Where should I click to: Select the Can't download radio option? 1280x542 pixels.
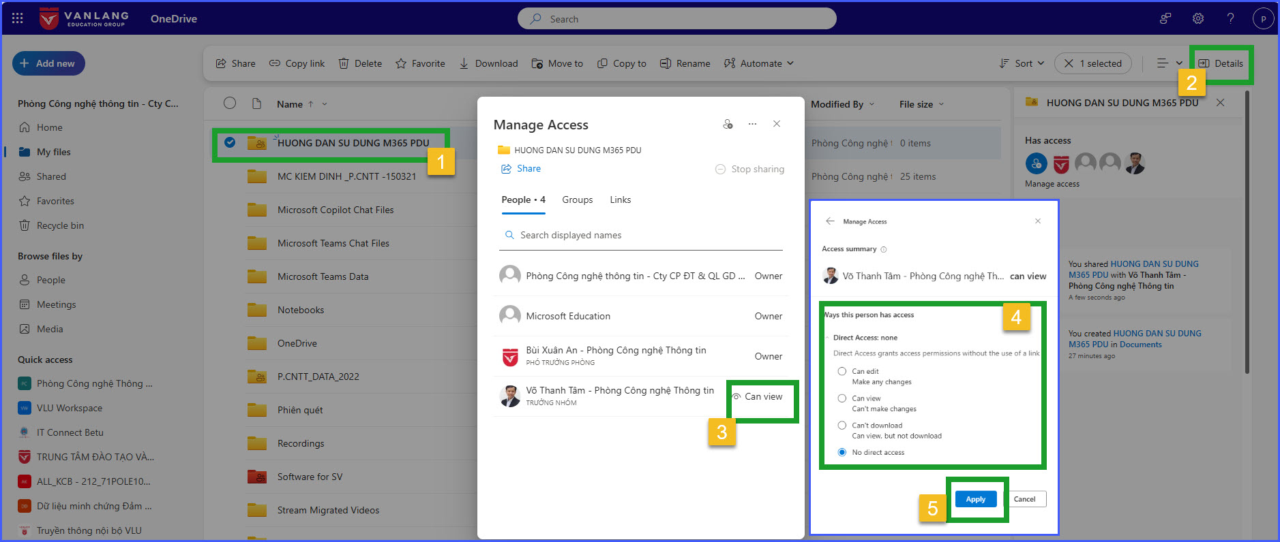tap(842, 425)
